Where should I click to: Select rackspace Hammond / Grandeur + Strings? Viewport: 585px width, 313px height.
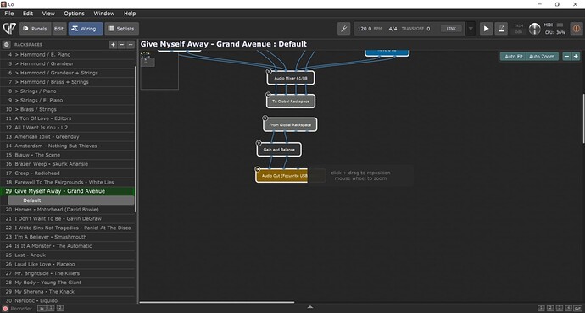point(68,73)
